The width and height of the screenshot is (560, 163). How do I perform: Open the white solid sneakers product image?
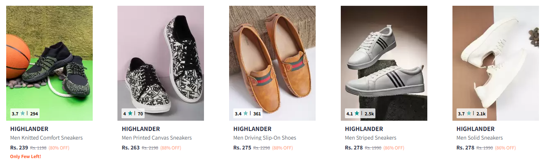pos(496,63)
